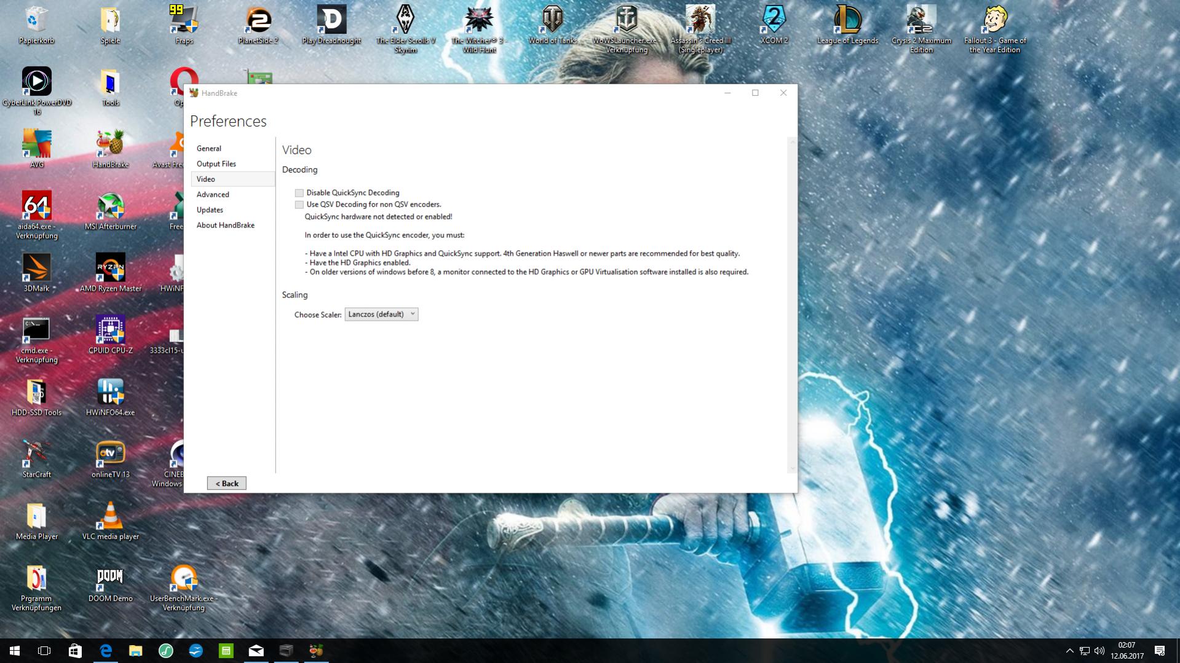The height and width of the screenshot is (663, 1180).
Task: Click the Preferences vertical scrollbar
Action: pyautogui.click(x=792, y=305)
